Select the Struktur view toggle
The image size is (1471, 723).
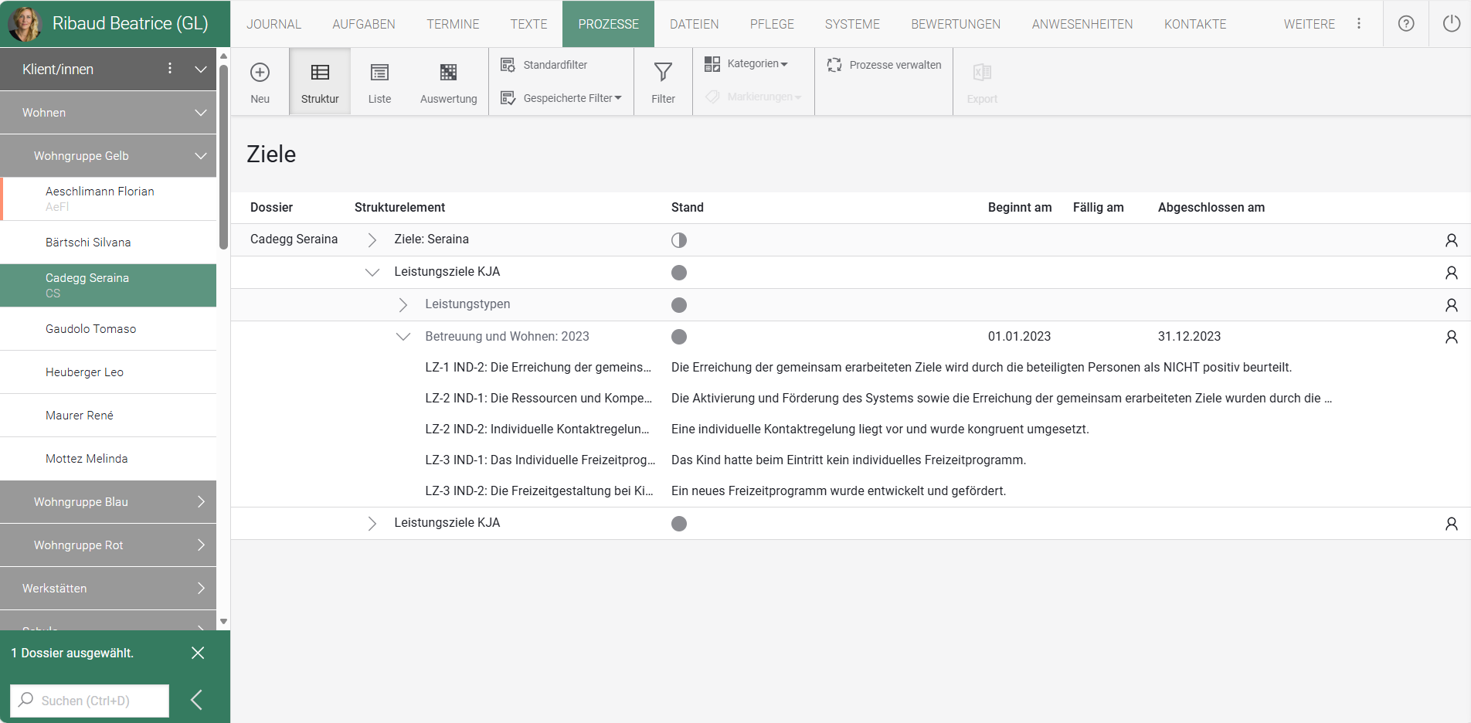click(320, 82)
